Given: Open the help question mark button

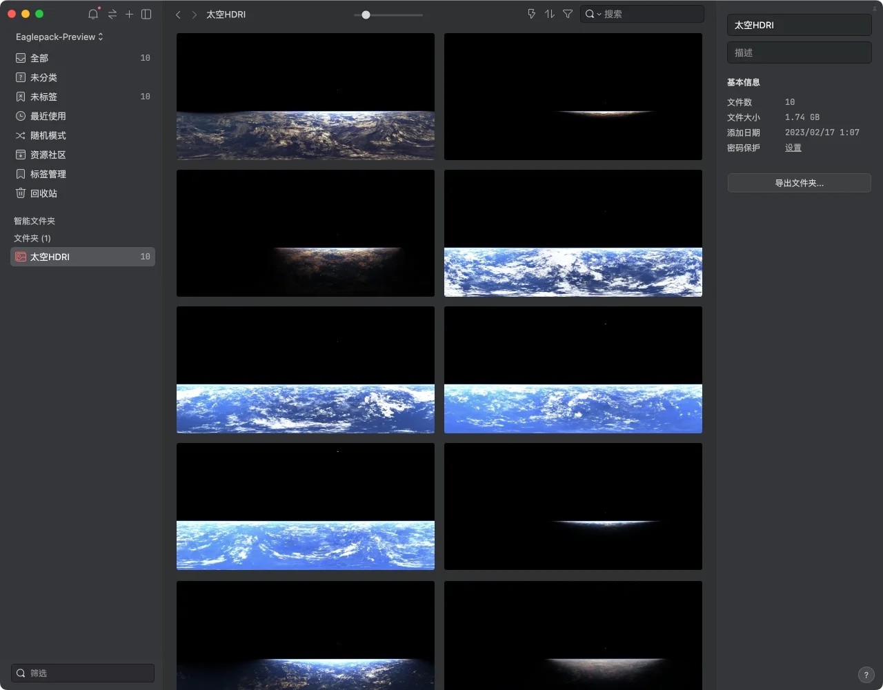Looking at the screenshot, I should (866, 675).
